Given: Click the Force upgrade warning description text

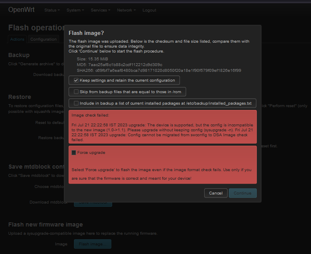Looking at the screenshot, I should click(161, 174).
